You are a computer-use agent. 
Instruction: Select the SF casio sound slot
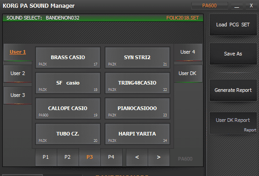[68, 83]
